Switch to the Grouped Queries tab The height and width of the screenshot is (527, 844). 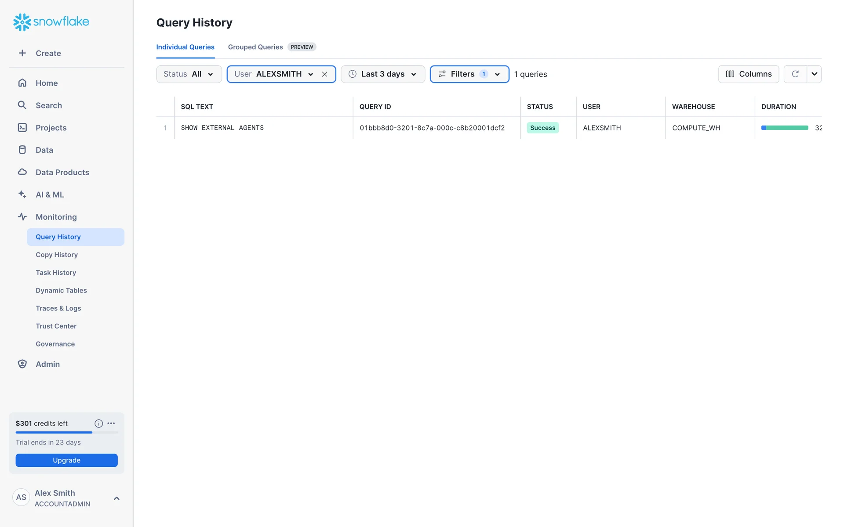pyautogui.click(x=255, y=47)
